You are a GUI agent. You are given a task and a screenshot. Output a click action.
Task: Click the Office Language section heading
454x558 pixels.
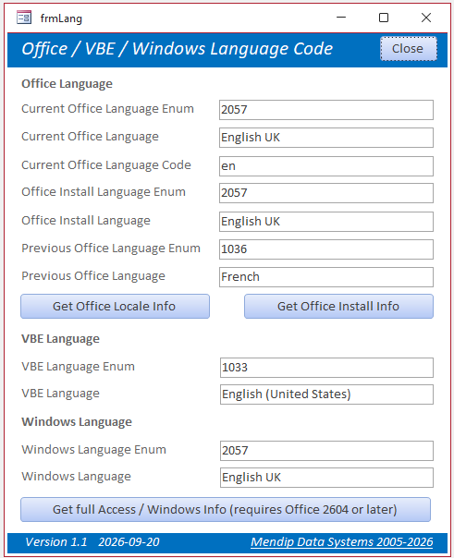(67, 84)
